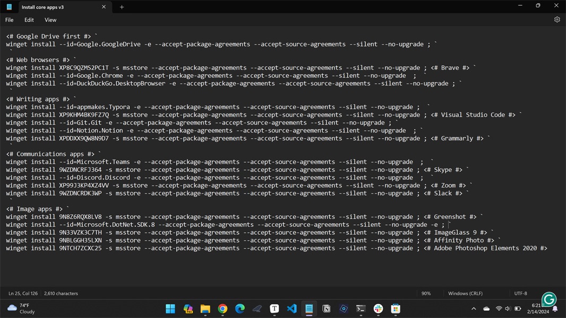This screenshot has width=566, height=318.
Task: Launch Typora from the taskbar
Action: point(275,308)
